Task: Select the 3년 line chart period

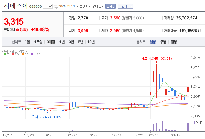Action: [71, 42]
